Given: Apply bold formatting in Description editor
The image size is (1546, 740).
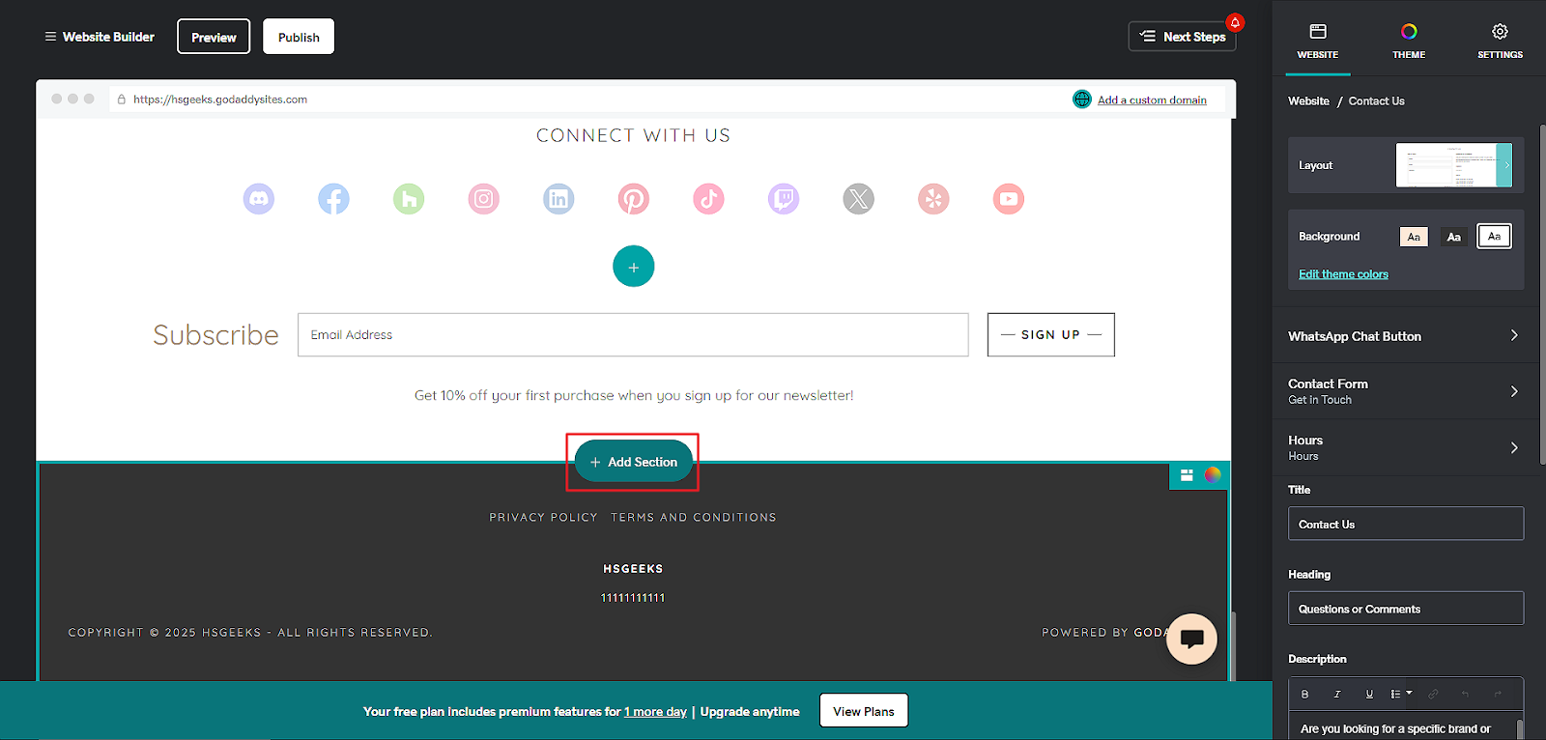Looking at the screenshot, I should tap(1304, 694).
